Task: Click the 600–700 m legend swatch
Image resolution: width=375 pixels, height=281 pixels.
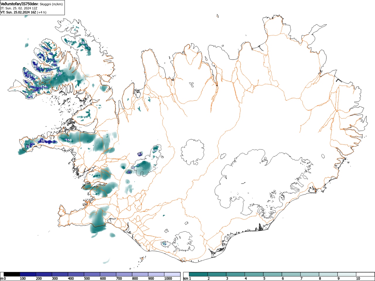Action: 108,274
